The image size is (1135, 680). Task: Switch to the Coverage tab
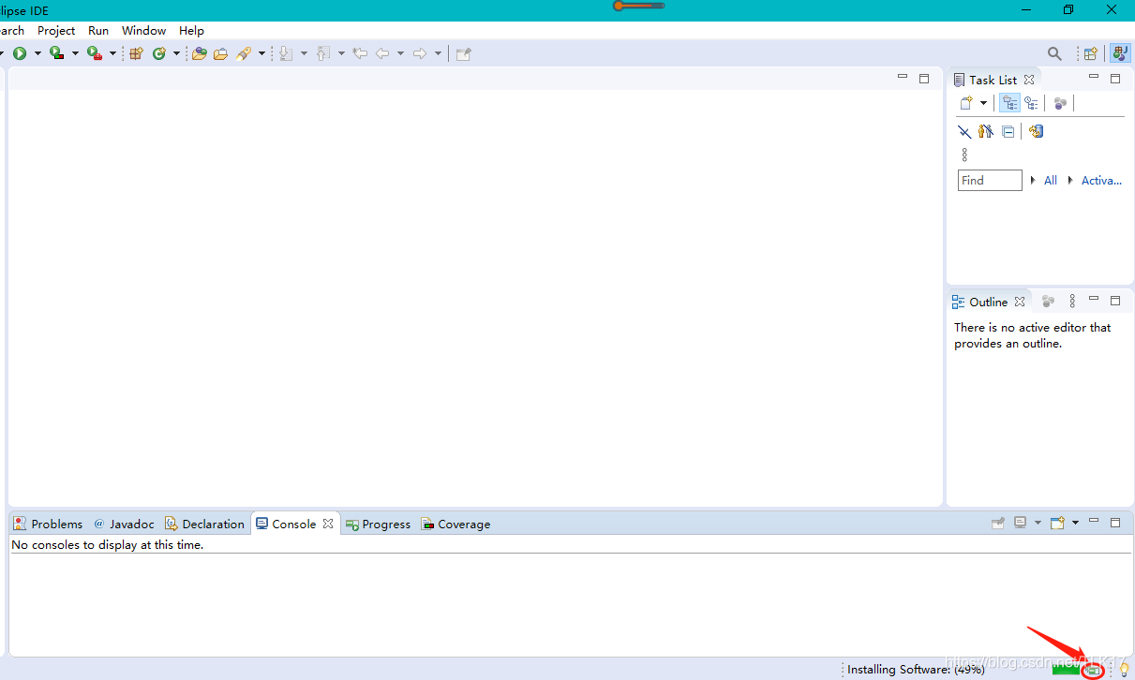[x=455, y=524]
